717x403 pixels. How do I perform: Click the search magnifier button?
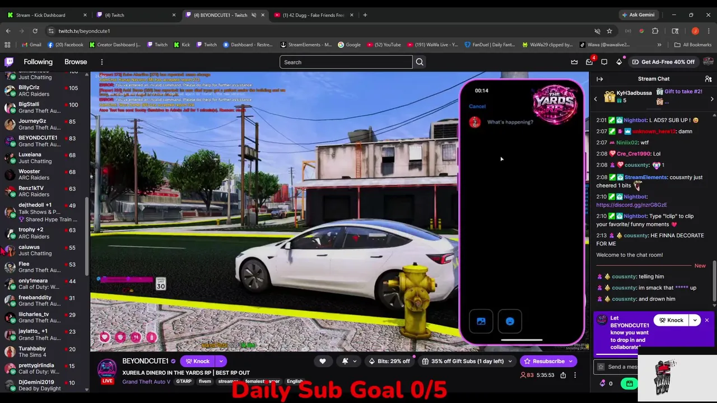pos(420,62)
